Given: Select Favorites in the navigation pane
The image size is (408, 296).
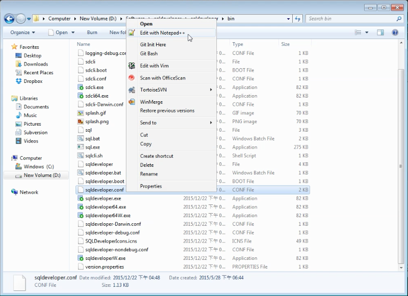Looking at the screenshot, I should 29,47.
